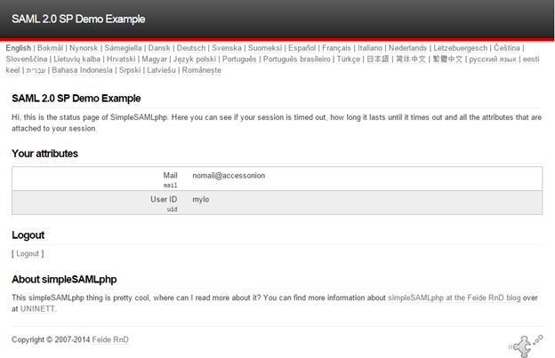Image resolution: width=555 pixels, height=358 pixels.
Task: Pick Türkçe from the language bar
Action: click(350, 60)
